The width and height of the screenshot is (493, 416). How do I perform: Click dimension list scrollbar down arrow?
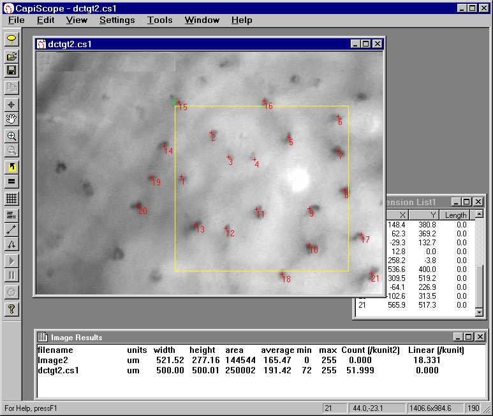(479, 312)
